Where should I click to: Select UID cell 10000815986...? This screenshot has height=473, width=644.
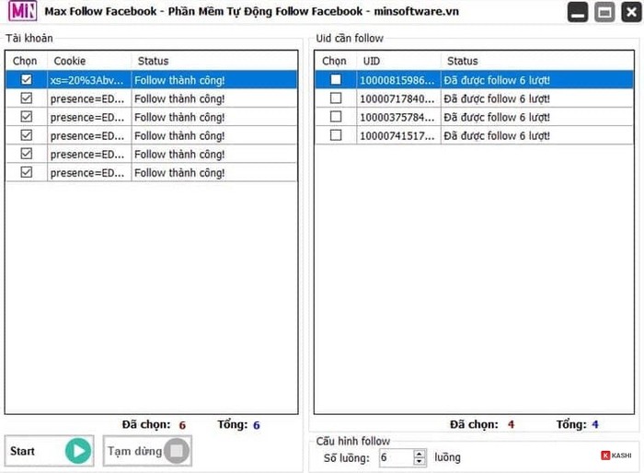pyautogui.click(x=398, y=80)
